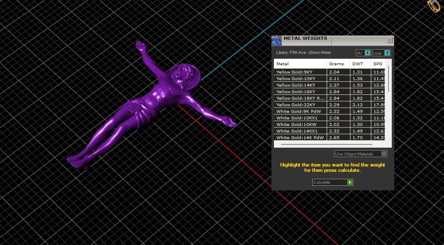Click the vertical scrollbar in metal table

coord(389,79)
